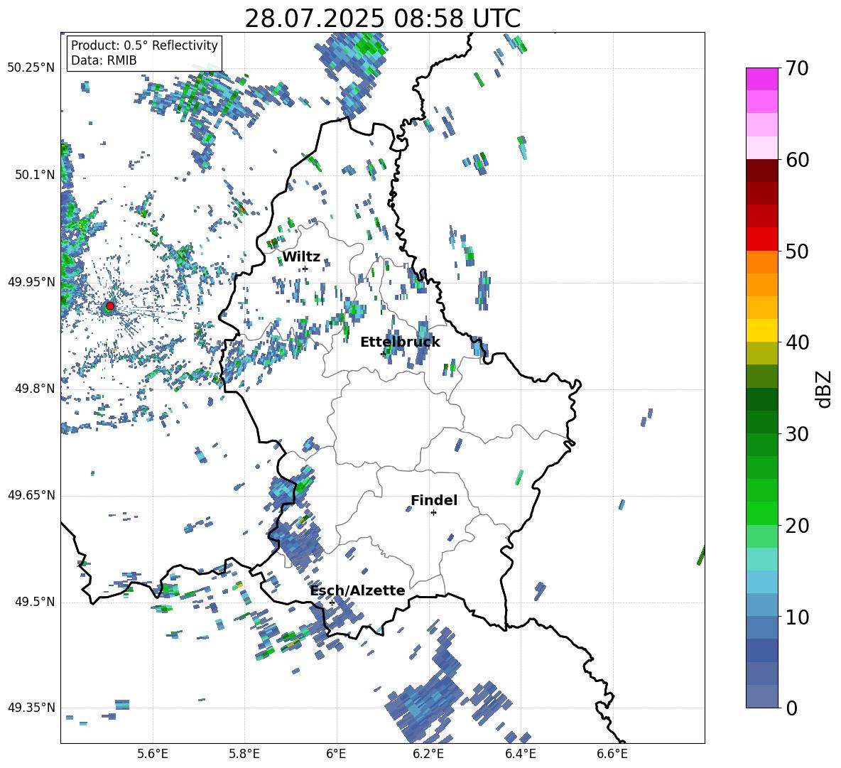This screenshot has width=841, height=768.
Task: Click the colorbar tick label 40
Action: [x=797, y=342]
